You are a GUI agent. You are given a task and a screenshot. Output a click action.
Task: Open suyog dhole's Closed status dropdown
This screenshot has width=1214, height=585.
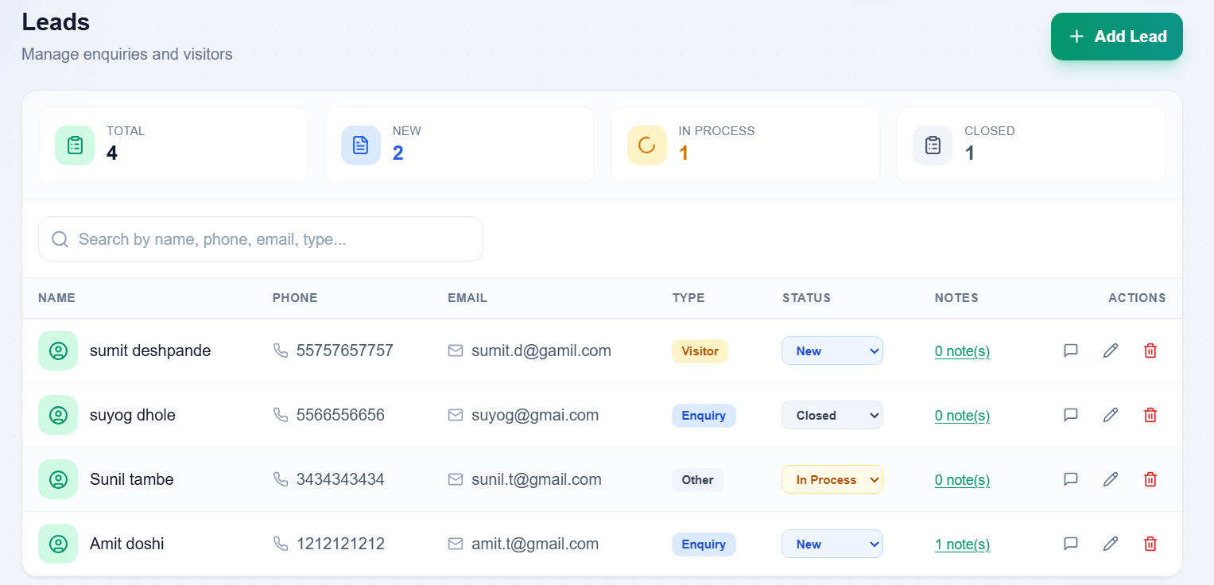[x=832, y=415]
